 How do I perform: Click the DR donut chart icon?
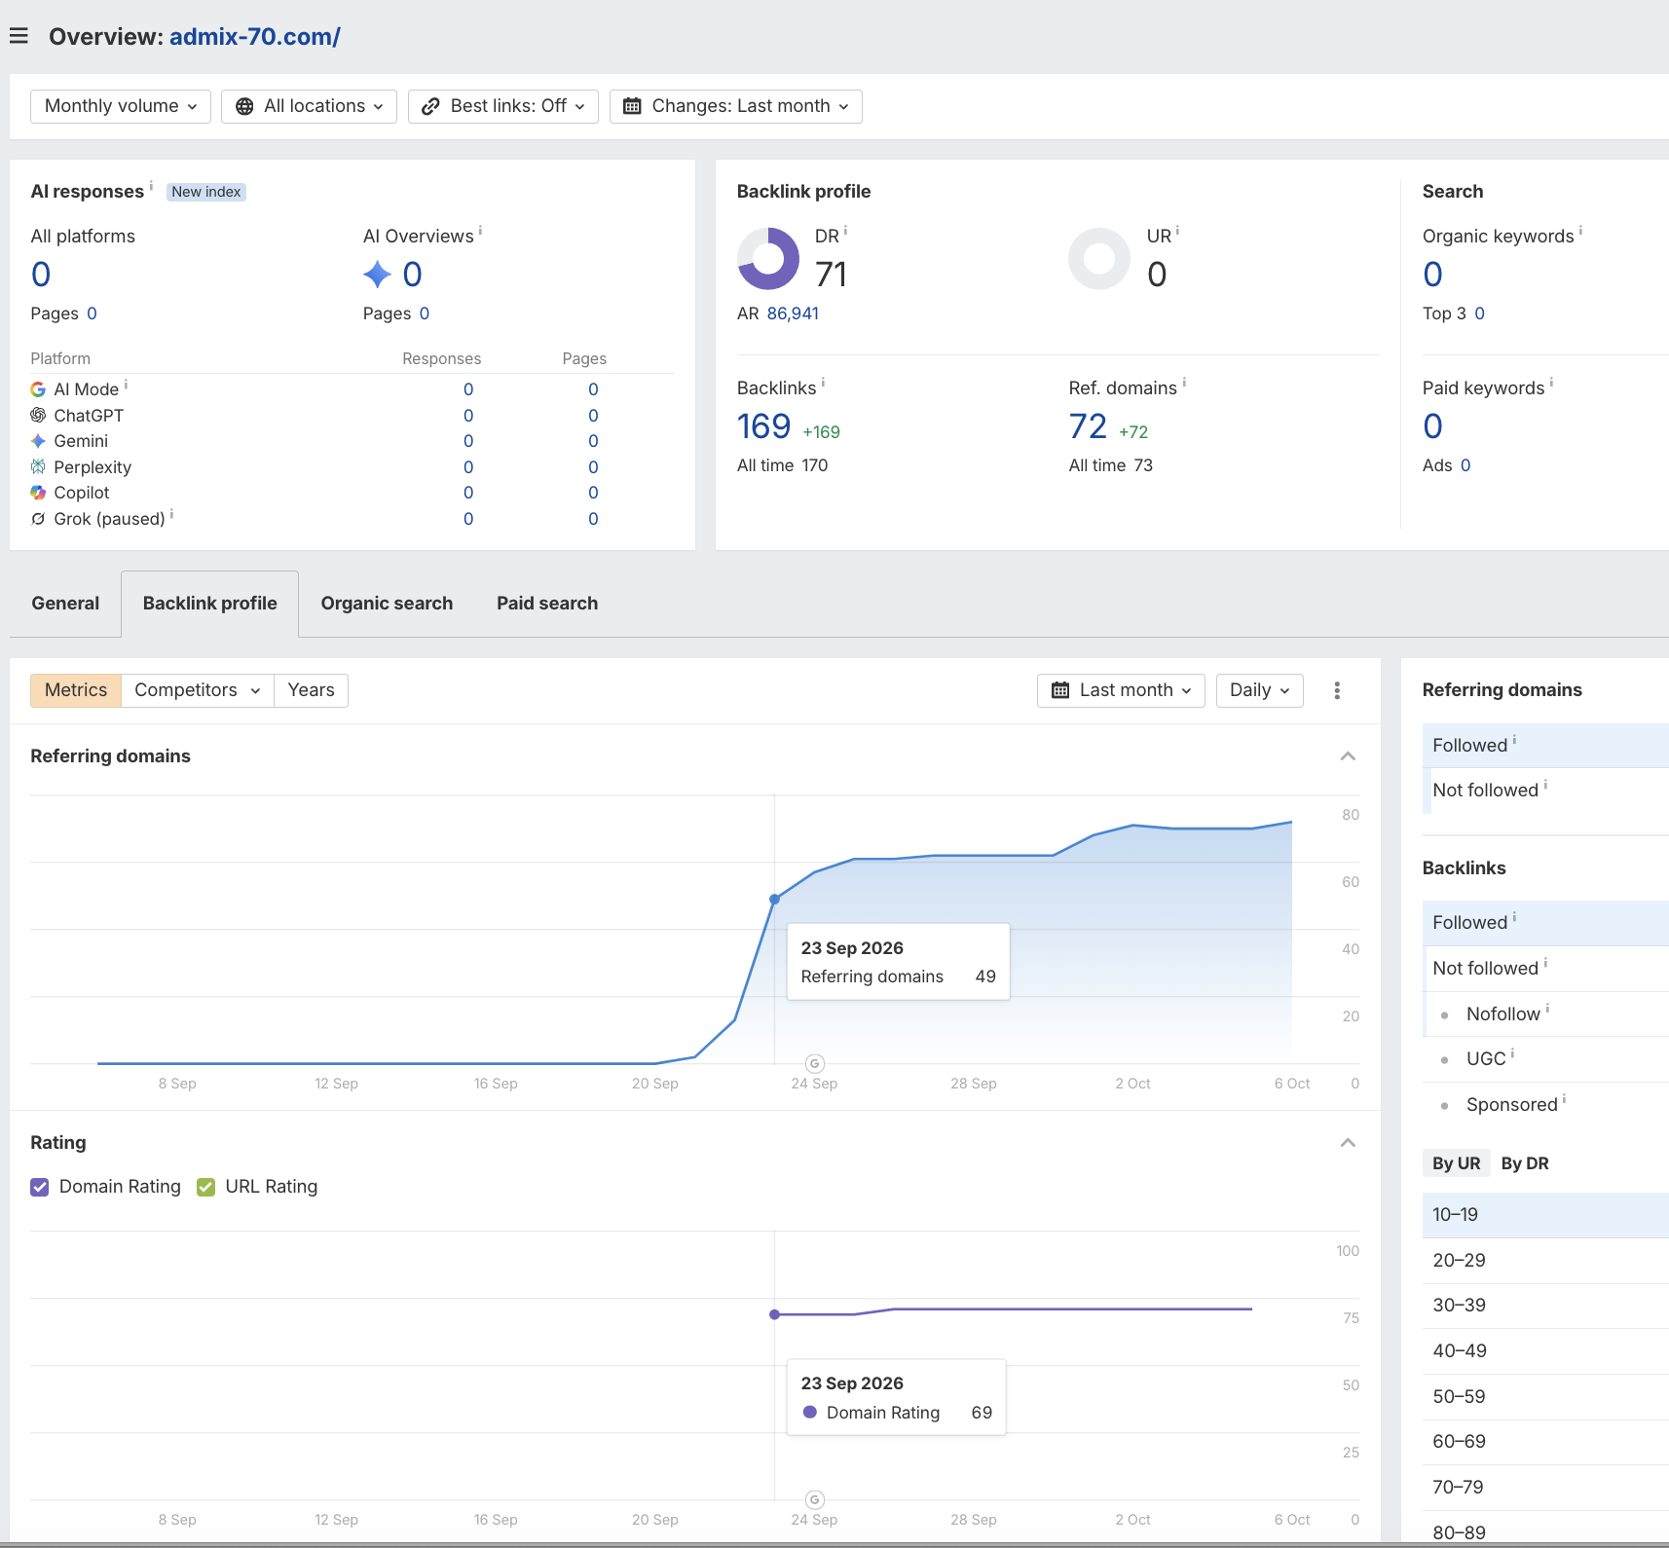tap(768, 259)
